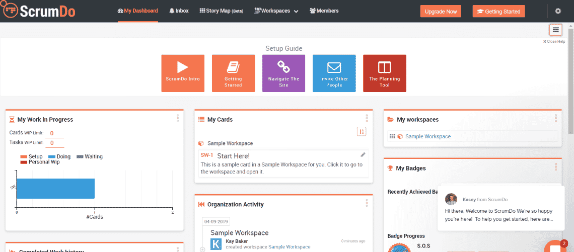Open The Planning Tool tile
This screenshot has height=252, width=574.
point(384,73)
